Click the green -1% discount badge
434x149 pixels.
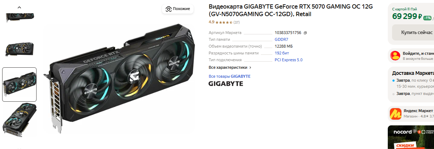point(427,18)
